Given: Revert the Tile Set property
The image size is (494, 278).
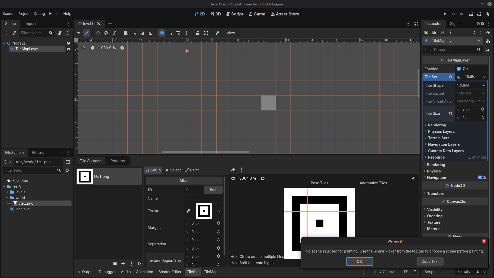Looking at the screenshot, I should coord(451,77).
